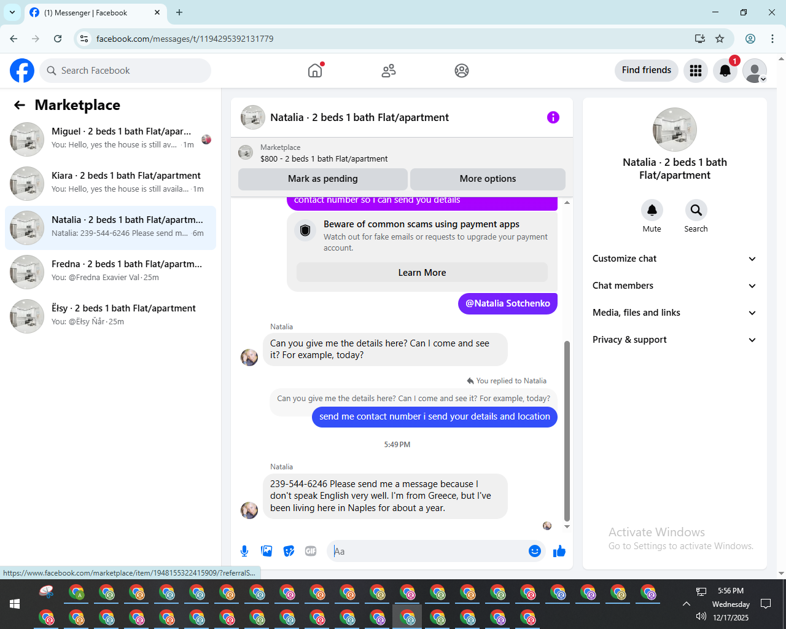Open the Facebook home logo
This screenshot has width=786, height=629.
click(22, 71)
